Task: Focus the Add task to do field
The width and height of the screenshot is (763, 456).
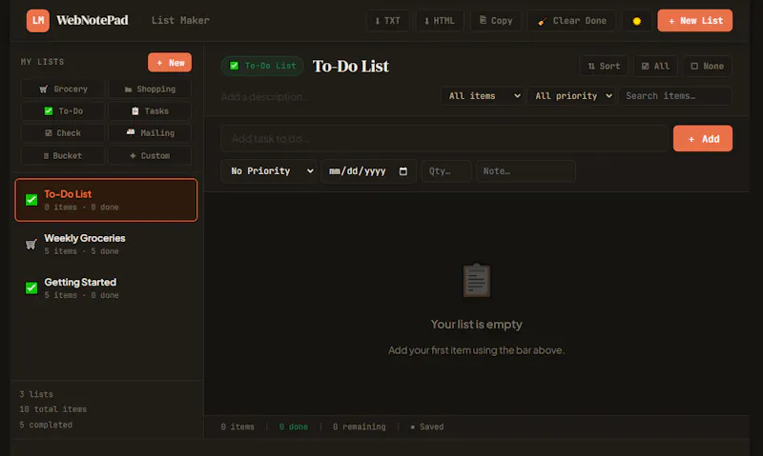Action: point(444,139)
